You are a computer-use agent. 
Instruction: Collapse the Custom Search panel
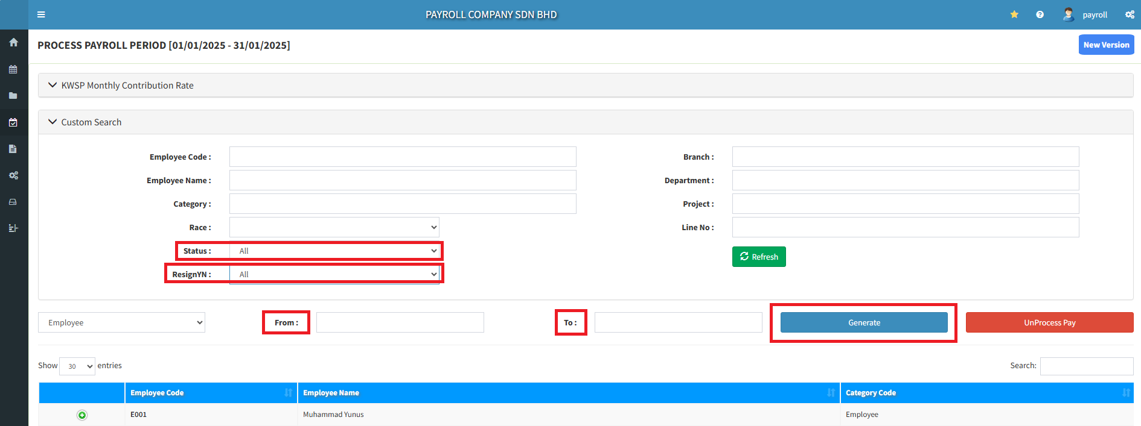91,122
